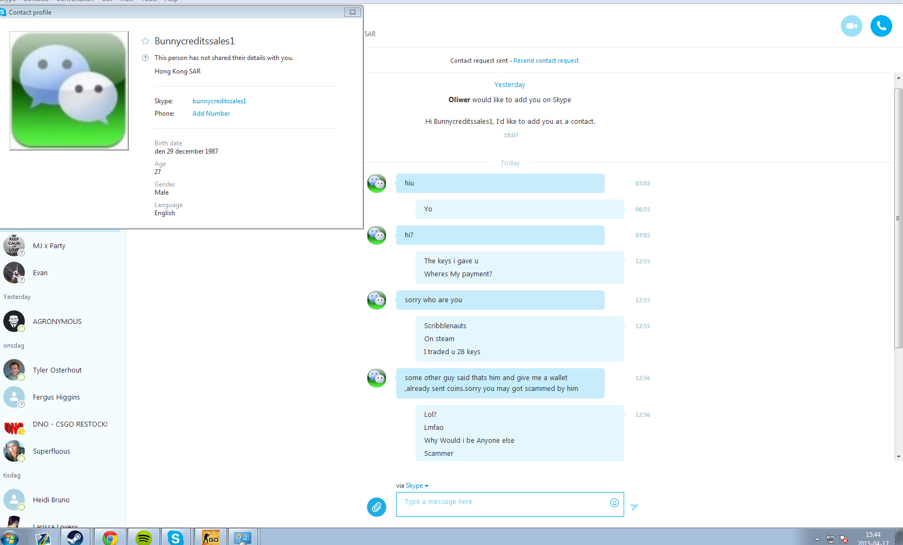The height and width of the screenshot is (545, 903).
Task: Open the Windows Start menu
Action: tap(9, 537)
